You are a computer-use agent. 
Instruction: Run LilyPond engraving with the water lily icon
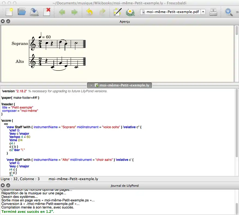click(130, 12)
